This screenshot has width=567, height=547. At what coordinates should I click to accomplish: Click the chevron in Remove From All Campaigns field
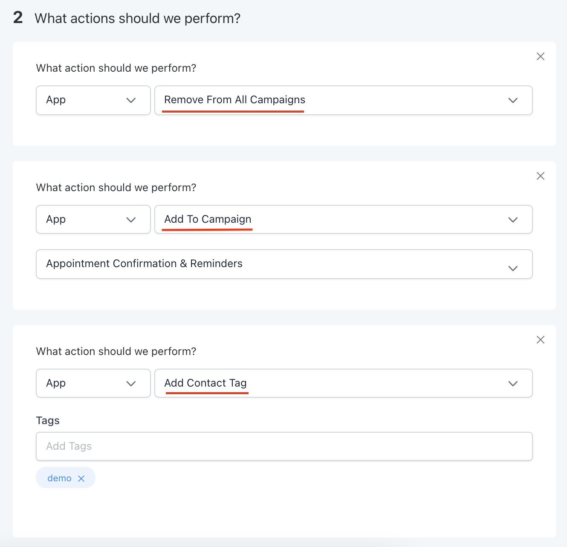coord(513,100)
